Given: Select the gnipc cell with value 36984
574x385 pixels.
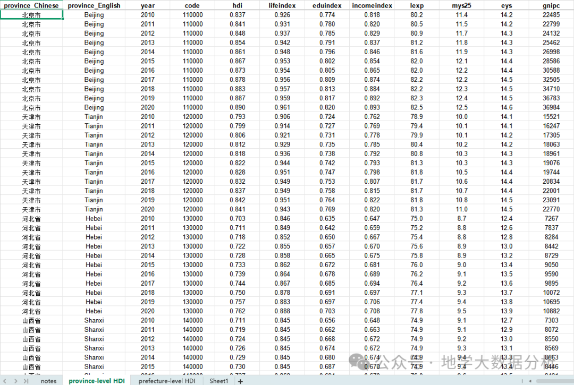Looking at the screenshot, I should [551, 107].
